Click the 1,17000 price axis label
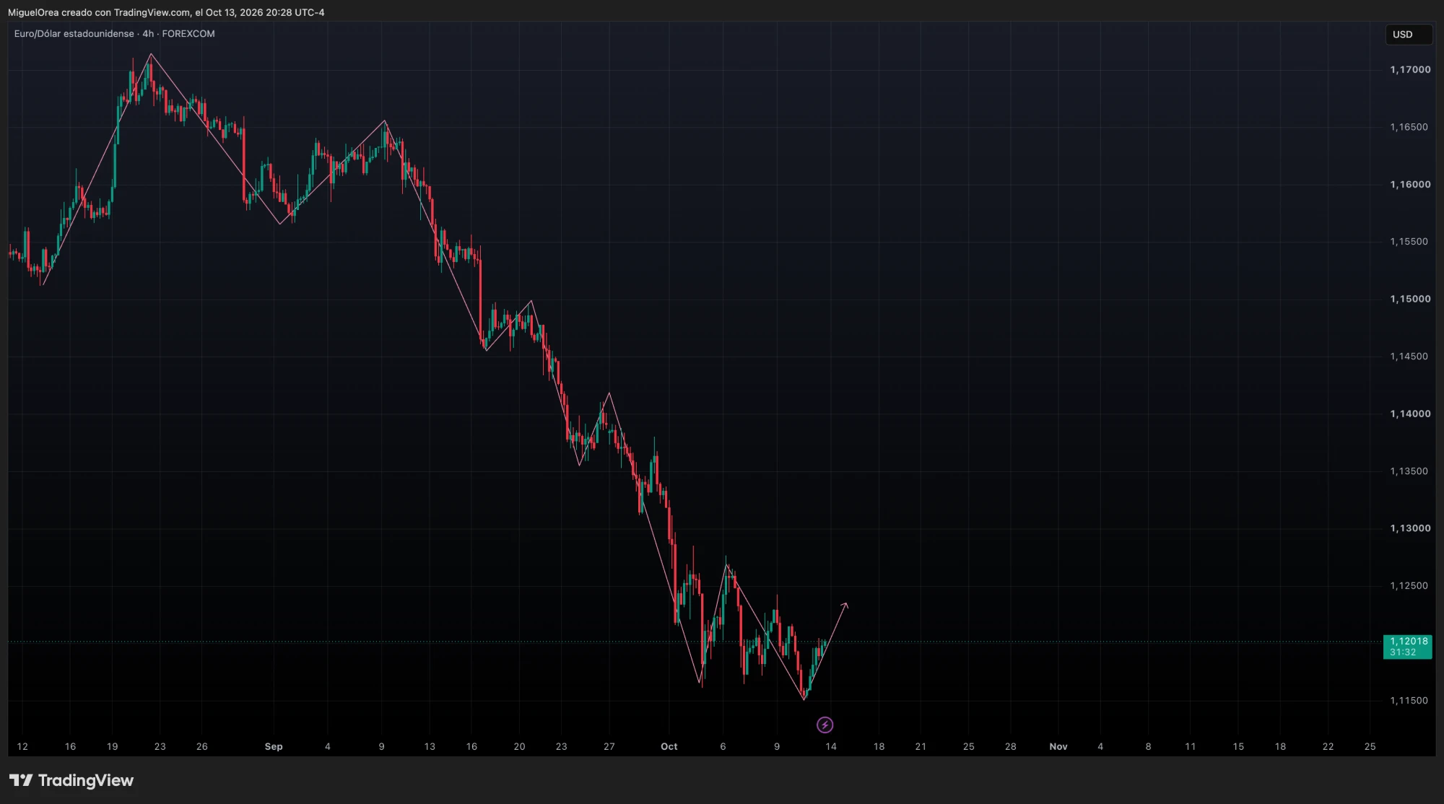1444x804 pixels. (x=1410, y=70)
